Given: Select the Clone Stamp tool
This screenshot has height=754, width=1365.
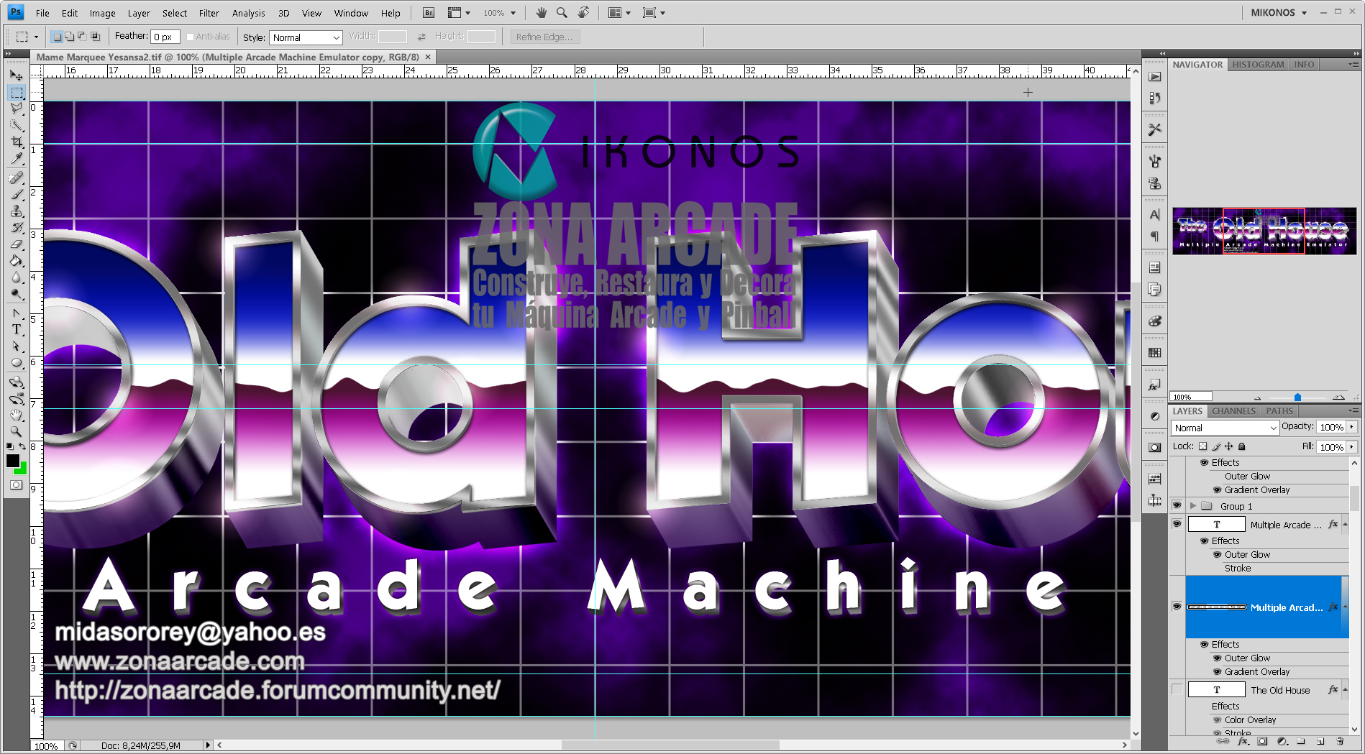Looking at the screenshot, I should (x=17, y=211).
